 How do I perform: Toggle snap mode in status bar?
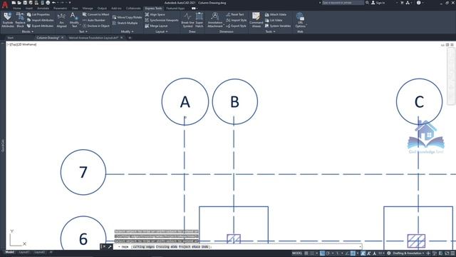(x=312, y=253)
